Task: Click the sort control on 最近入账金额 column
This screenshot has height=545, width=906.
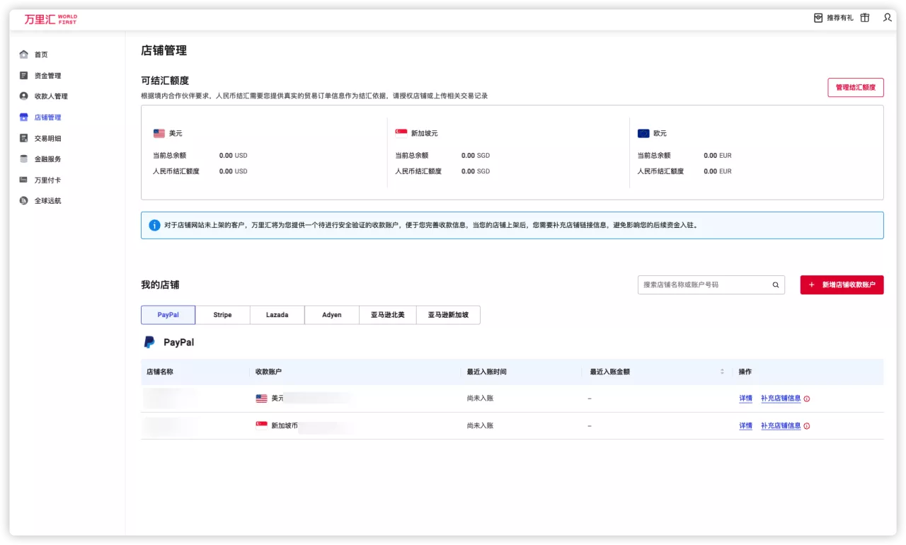Action: [722, 371]
